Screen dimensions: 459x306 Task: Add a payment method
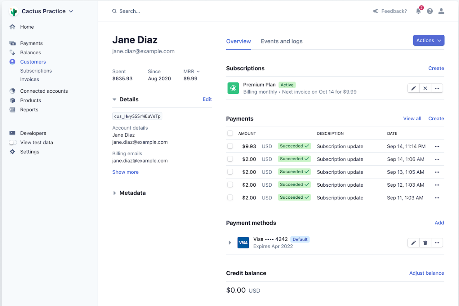439,223
